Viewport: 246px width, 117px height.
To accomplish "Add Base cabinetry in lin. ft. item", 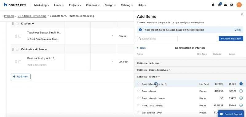I will coord(241,84).
